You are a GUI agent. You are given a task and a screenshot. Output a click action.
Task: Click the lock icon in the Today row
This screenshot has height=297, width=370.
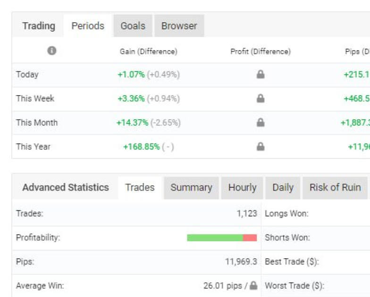click(x=260, y=74)
